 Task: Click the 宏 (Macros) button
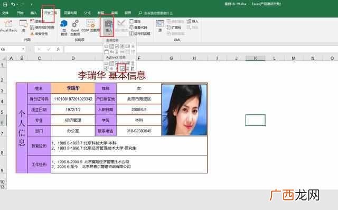[x=23, y=26]
